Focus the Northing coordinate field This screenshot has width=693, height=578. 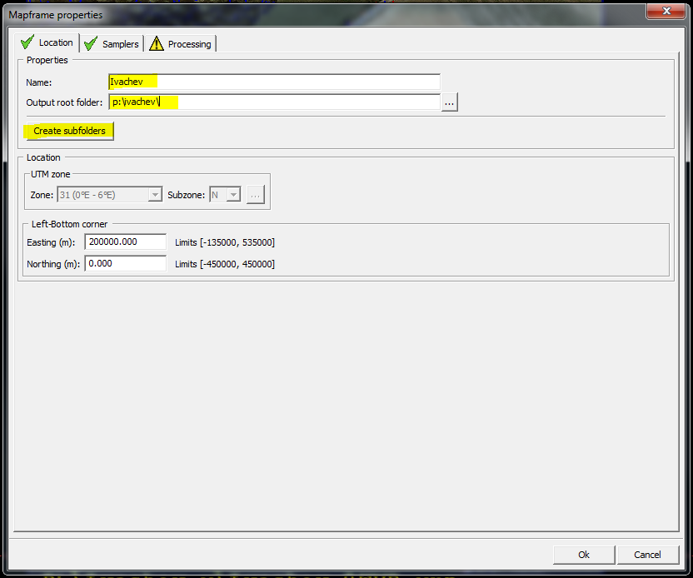[x=125, y=263]
